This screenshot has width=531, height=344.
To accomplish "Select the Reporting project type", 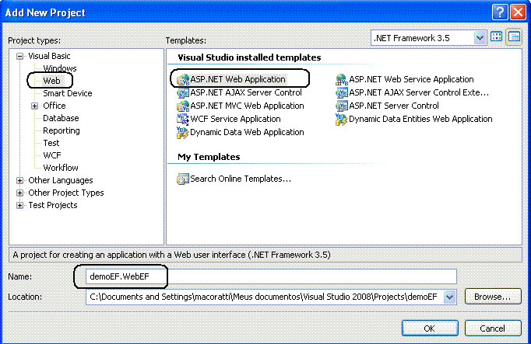I will [x=62, y=130].
